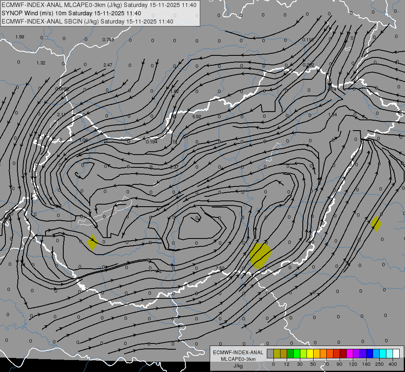The height and width of the screenshot is (372, 405).
Task: Click the legend scale label 250
Action: [379, 364]
